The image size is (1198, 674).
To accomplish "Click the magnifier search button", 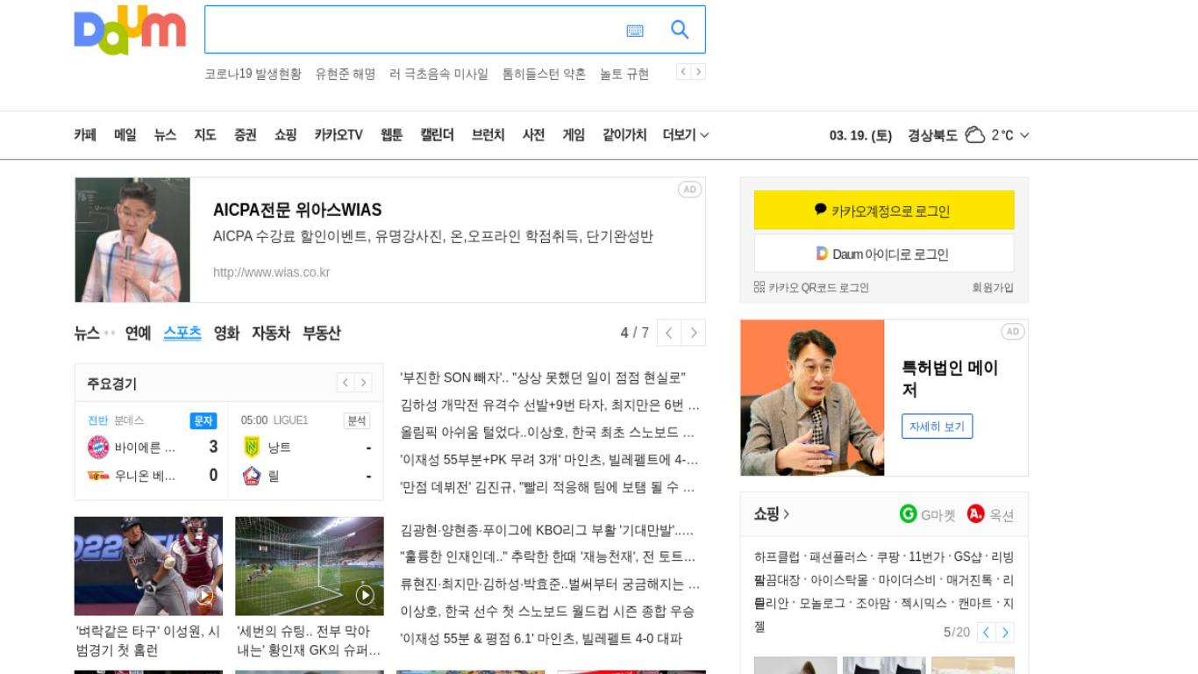I will pos(680,30).
